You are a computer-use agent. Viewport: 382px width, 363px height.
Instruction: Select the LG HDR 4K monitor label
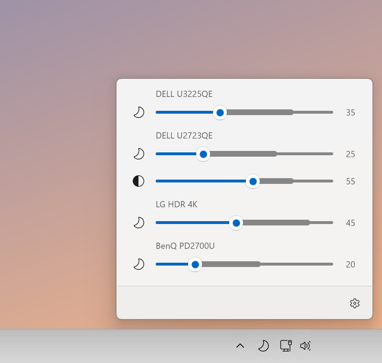[x=176, y=204]
